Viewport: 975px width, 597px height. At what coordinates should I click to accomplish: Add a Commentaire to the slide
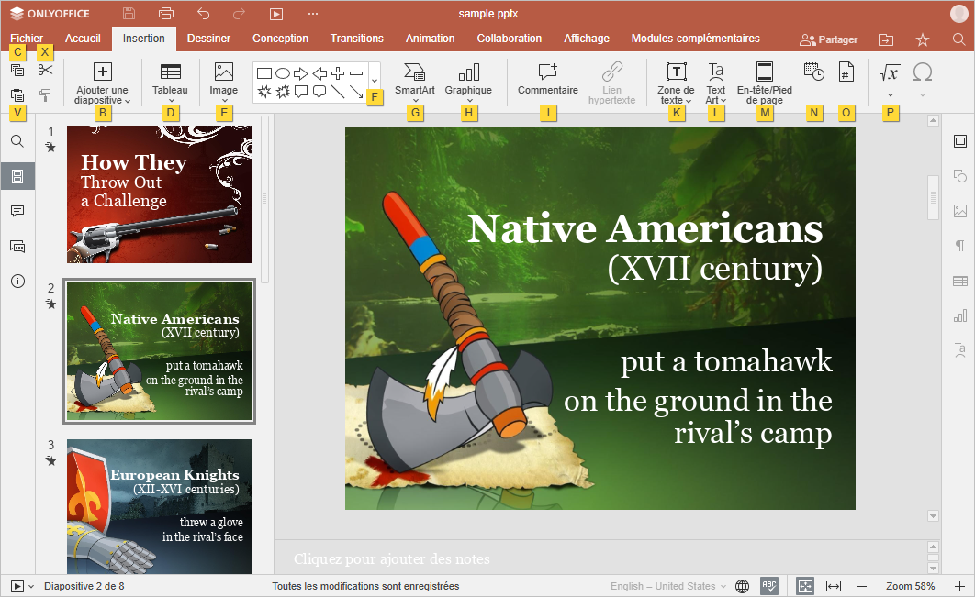tap(547, 73)
